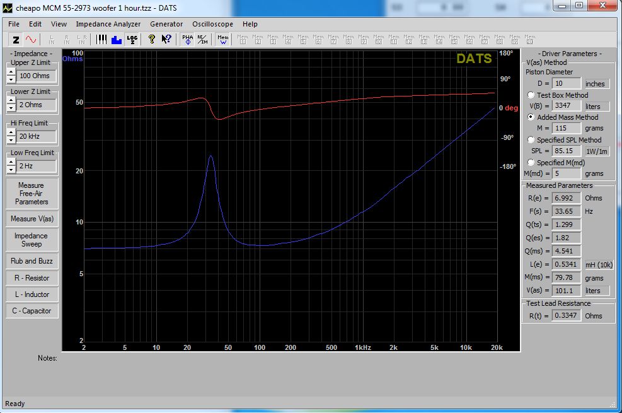This screenshot has height=413, width=622.
Task: Increase Low Freq Limit with up arrow
Action: [x=11, y=162]
